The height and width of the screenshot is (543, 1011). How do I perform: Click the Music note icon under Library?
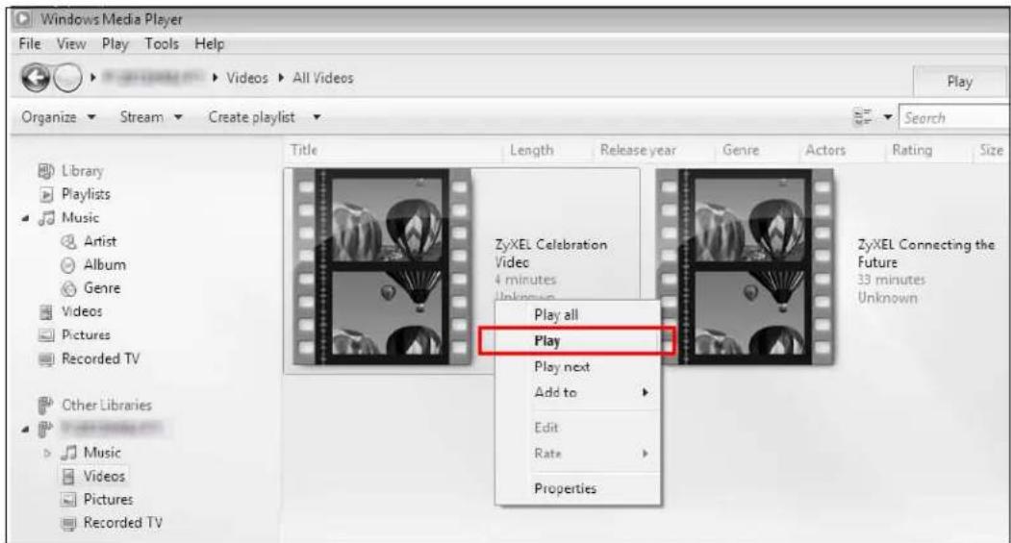(x=46, y=218)
